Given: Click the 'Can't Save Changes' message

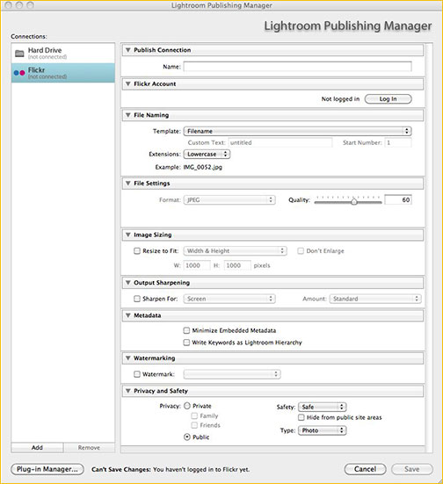Looking at the screenshot, I should click(x=171, y=469).
